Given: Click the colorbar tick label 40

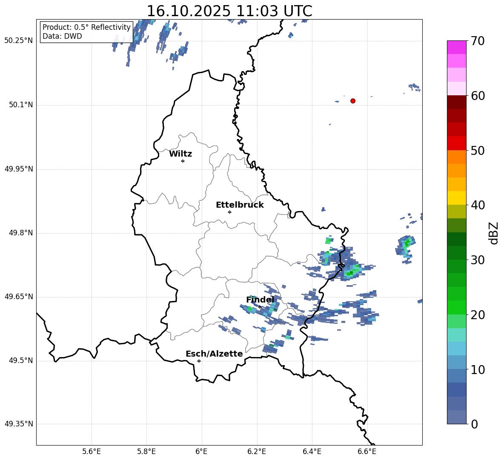Looking at the screenshot, I should tap(478, 205).
